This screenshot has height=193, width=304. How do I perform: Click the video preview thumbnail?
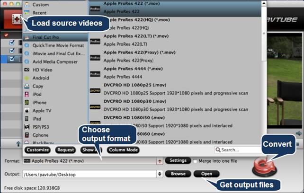[285, 80]
